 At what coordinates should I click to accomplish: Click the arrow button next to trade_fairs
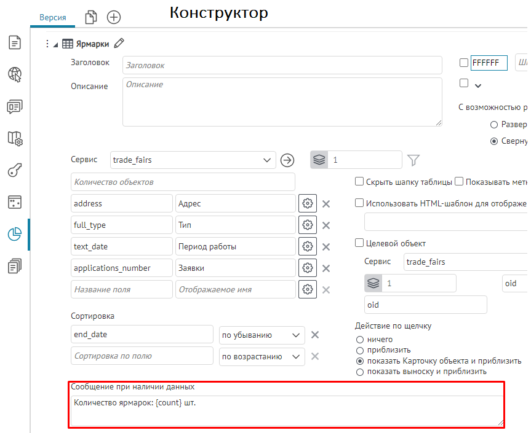pos(287,160)
